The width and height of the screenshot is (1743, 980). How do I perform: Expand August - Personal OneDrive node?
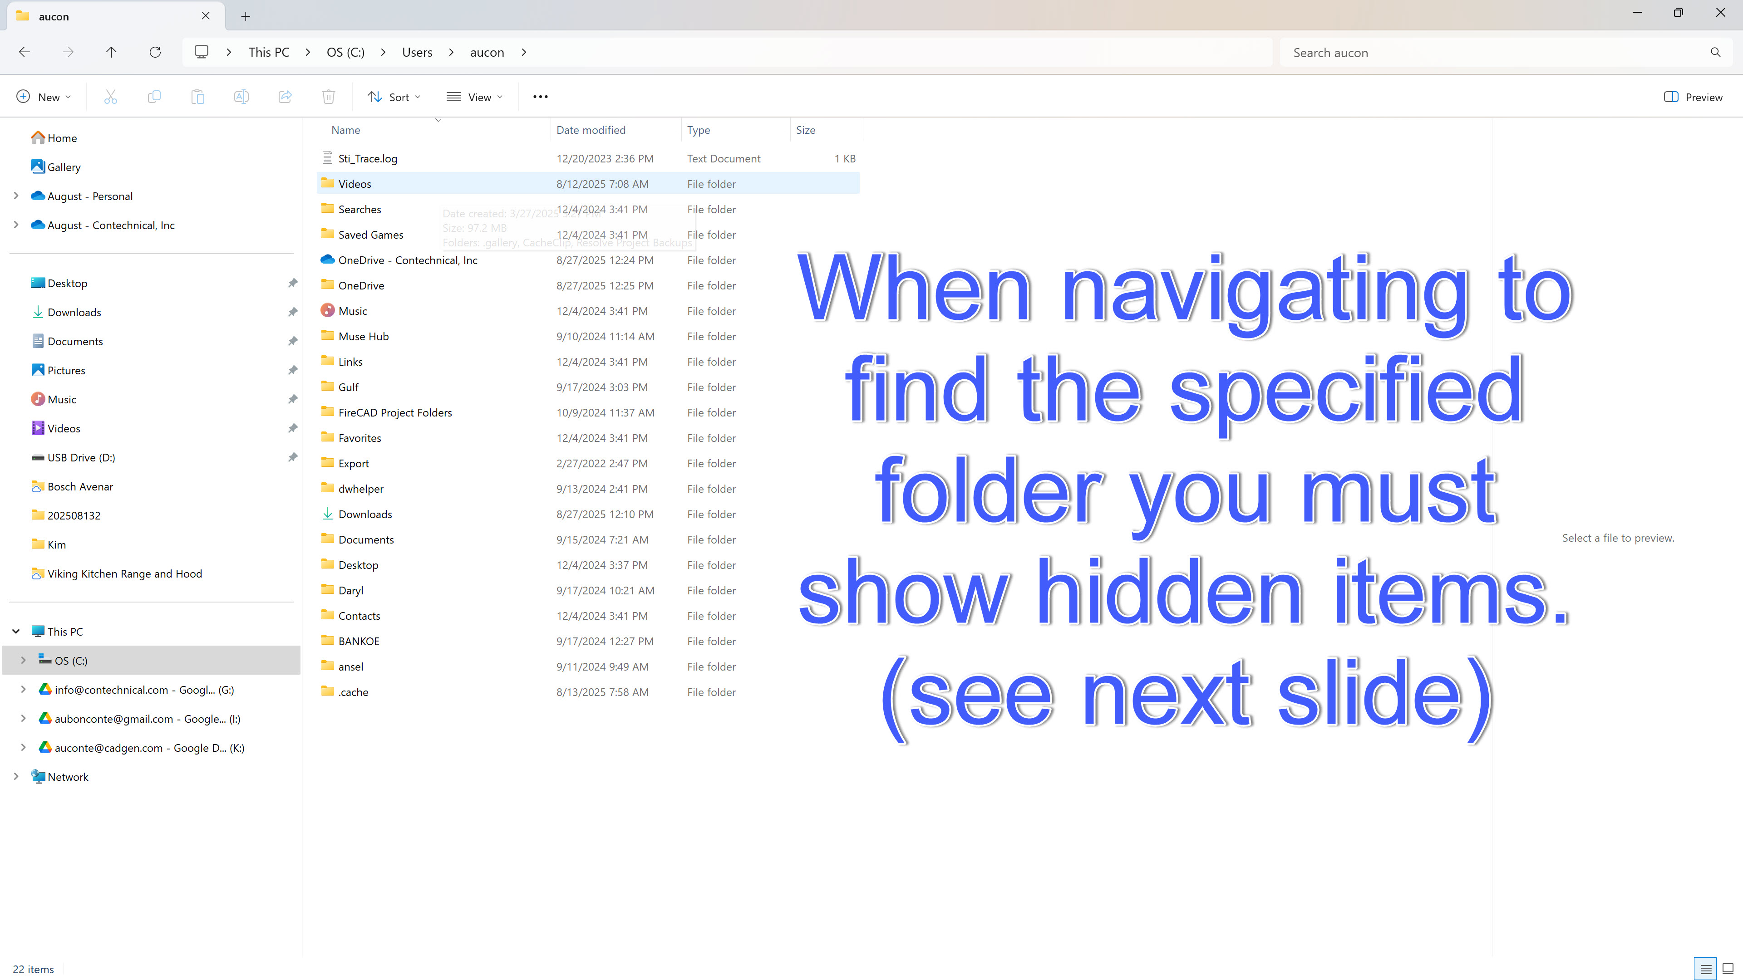click(x=16, y=196)
